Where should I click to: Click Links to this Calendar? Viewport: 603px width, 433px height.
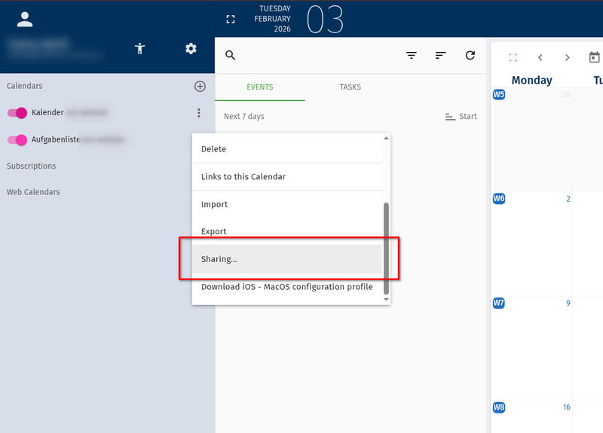pos(243,177)
